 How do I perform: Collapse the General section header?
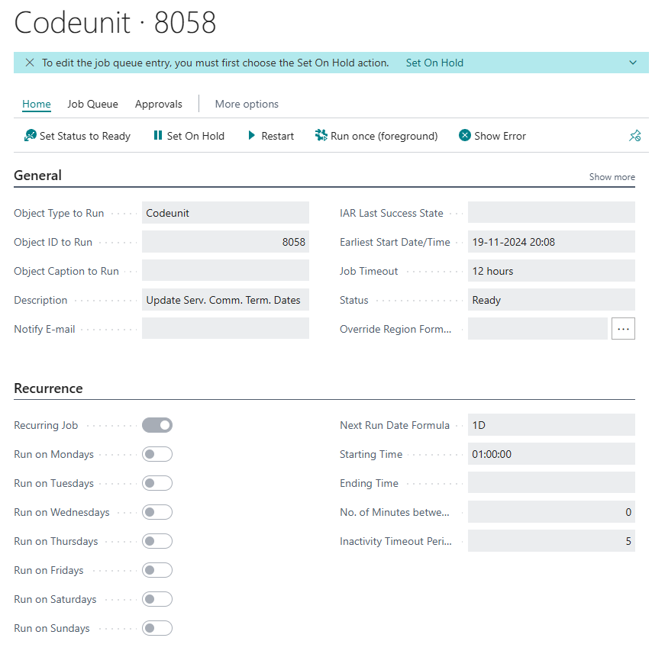38,176
